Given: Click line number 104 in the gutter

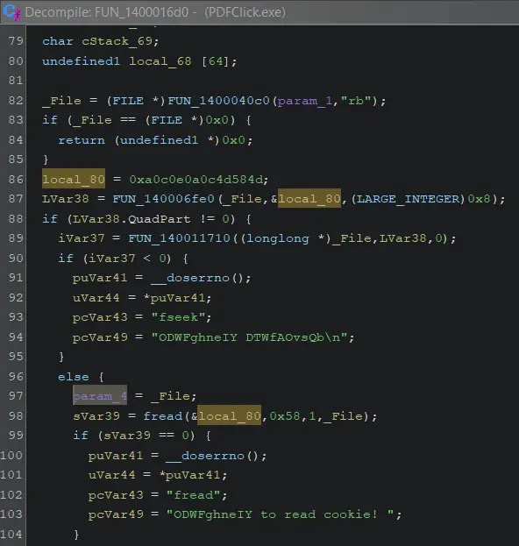Looking at the screenshot, I should [12, 534].
